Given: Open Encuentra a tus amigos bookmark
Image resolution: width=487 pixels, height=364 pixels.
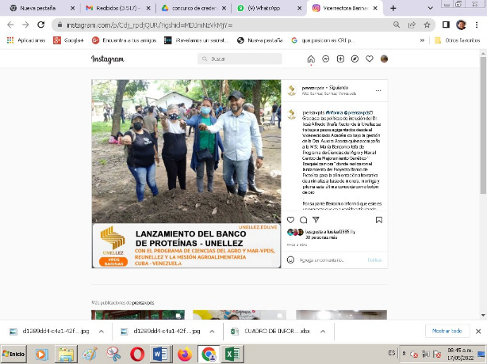Looking at the screenshot, I should (x=125, y=40).
